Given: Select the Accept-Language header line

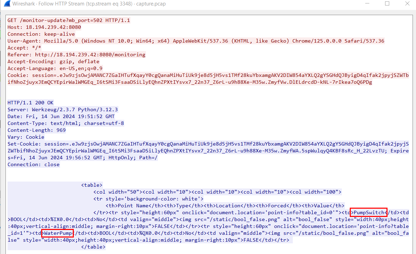Looking at the screenshot, I should [55, 68].
